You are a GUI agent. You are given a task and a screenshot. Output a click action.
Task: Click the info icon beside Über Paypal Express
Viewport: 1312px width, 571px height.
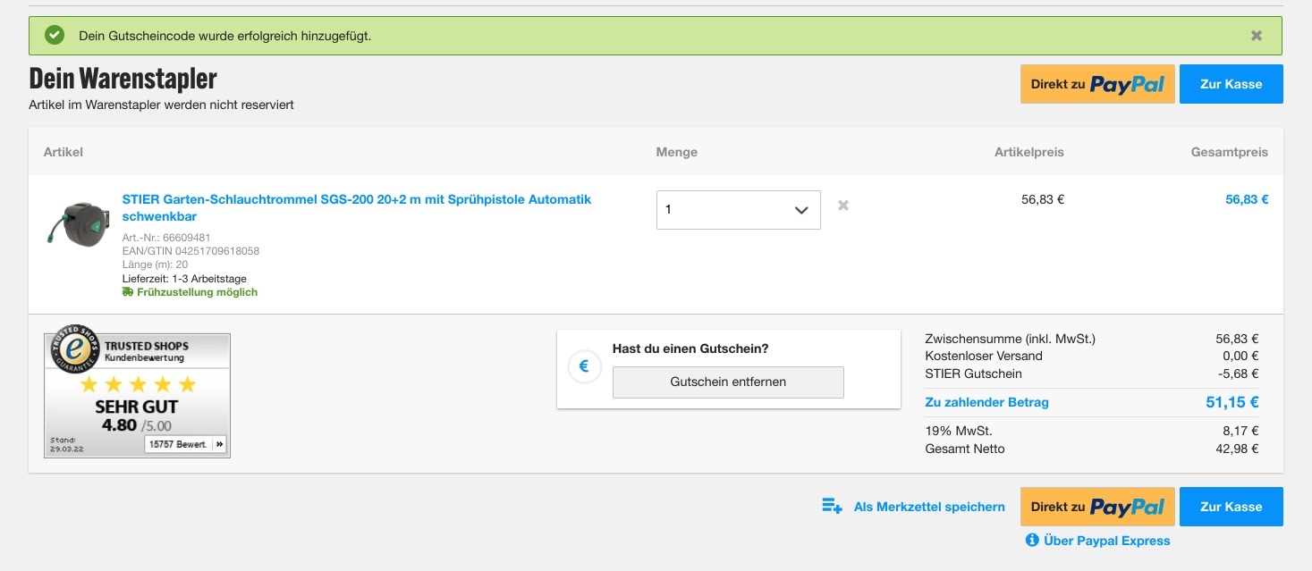[x=1032, y=541]
